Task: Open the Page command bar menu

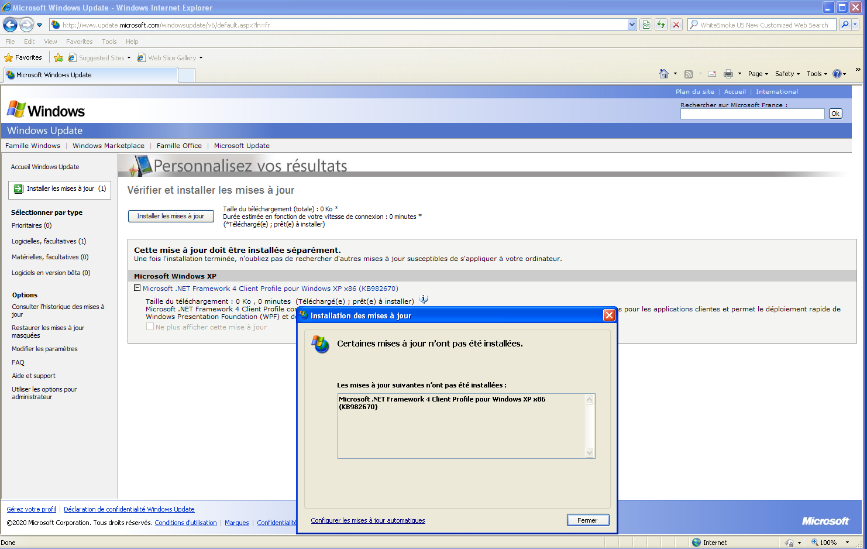Action: (758, 74)
